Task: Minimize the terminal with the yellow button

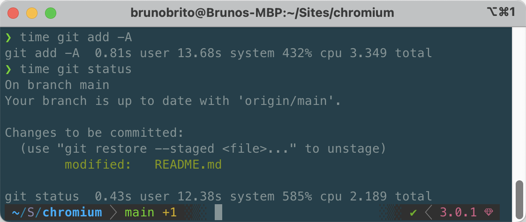Action: [x=32, y=13]
